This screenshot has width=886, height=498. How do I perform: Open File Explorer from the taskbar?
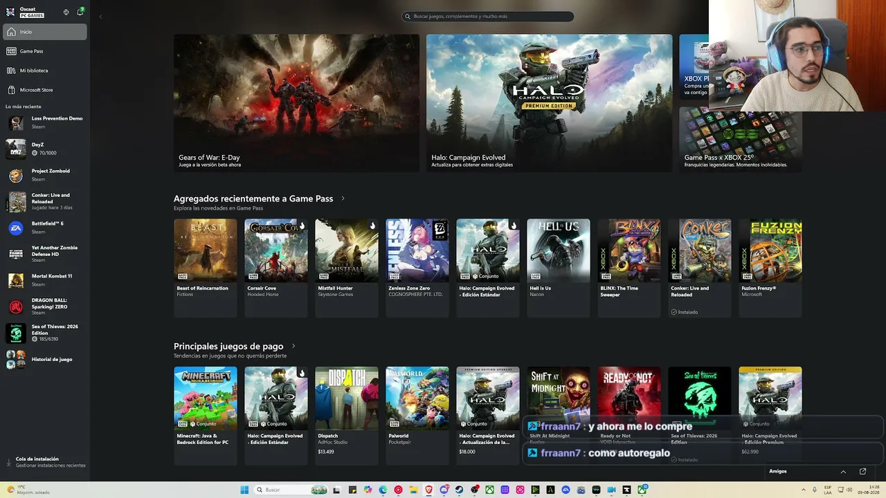tap(413, 490)
